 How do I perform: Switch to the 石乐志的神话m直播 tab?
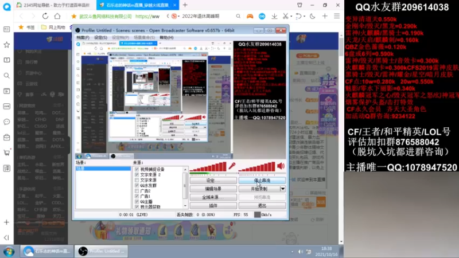coord(138,5)
